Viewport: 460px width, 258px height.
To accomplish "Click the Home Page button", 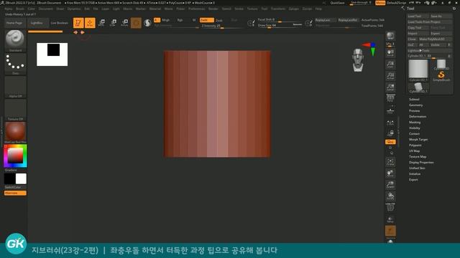I will [14, 23].
